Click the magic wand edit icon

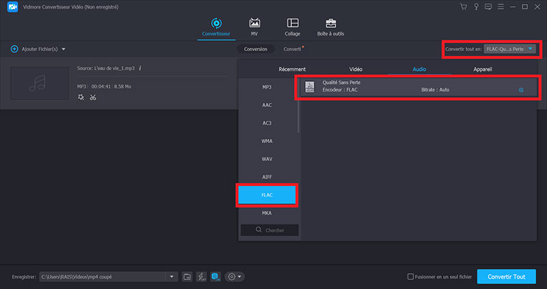81,97
